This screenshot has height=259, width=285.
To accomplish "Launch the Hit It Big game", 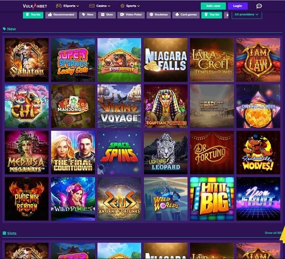I will (212, 199).
